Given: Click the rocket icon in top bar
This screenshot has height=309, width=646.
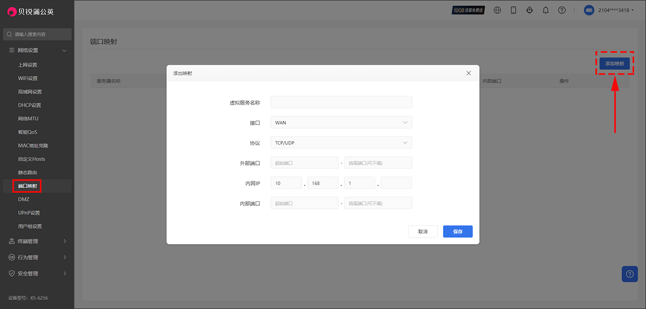Looking at the screenshot, I should [529, 10].
